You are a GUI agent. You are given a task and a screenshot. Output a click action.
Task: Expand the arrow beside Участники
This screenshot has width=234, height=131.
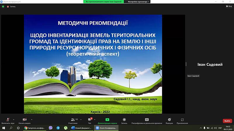pos(81,120)
